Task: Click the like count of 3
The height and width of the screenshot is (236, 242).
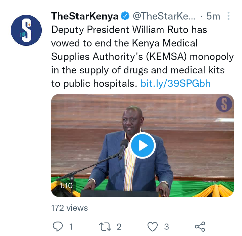Action: [166, 227]
